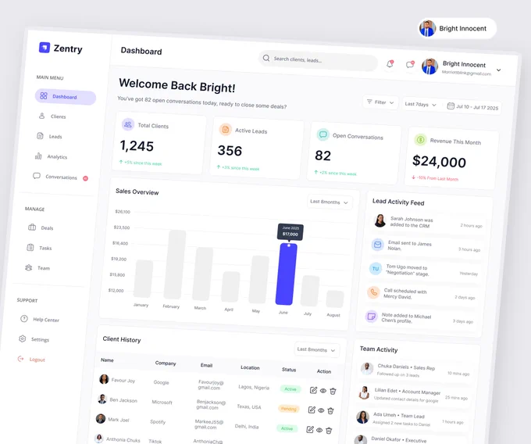Click edit icon in Mark Joel row
531x444 pixels.
coord(309,429)
